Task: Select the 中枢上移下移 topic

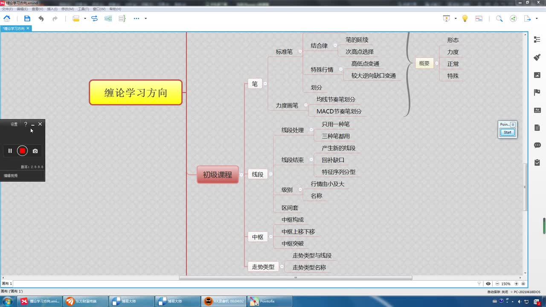Action: [x=298, y=232]
